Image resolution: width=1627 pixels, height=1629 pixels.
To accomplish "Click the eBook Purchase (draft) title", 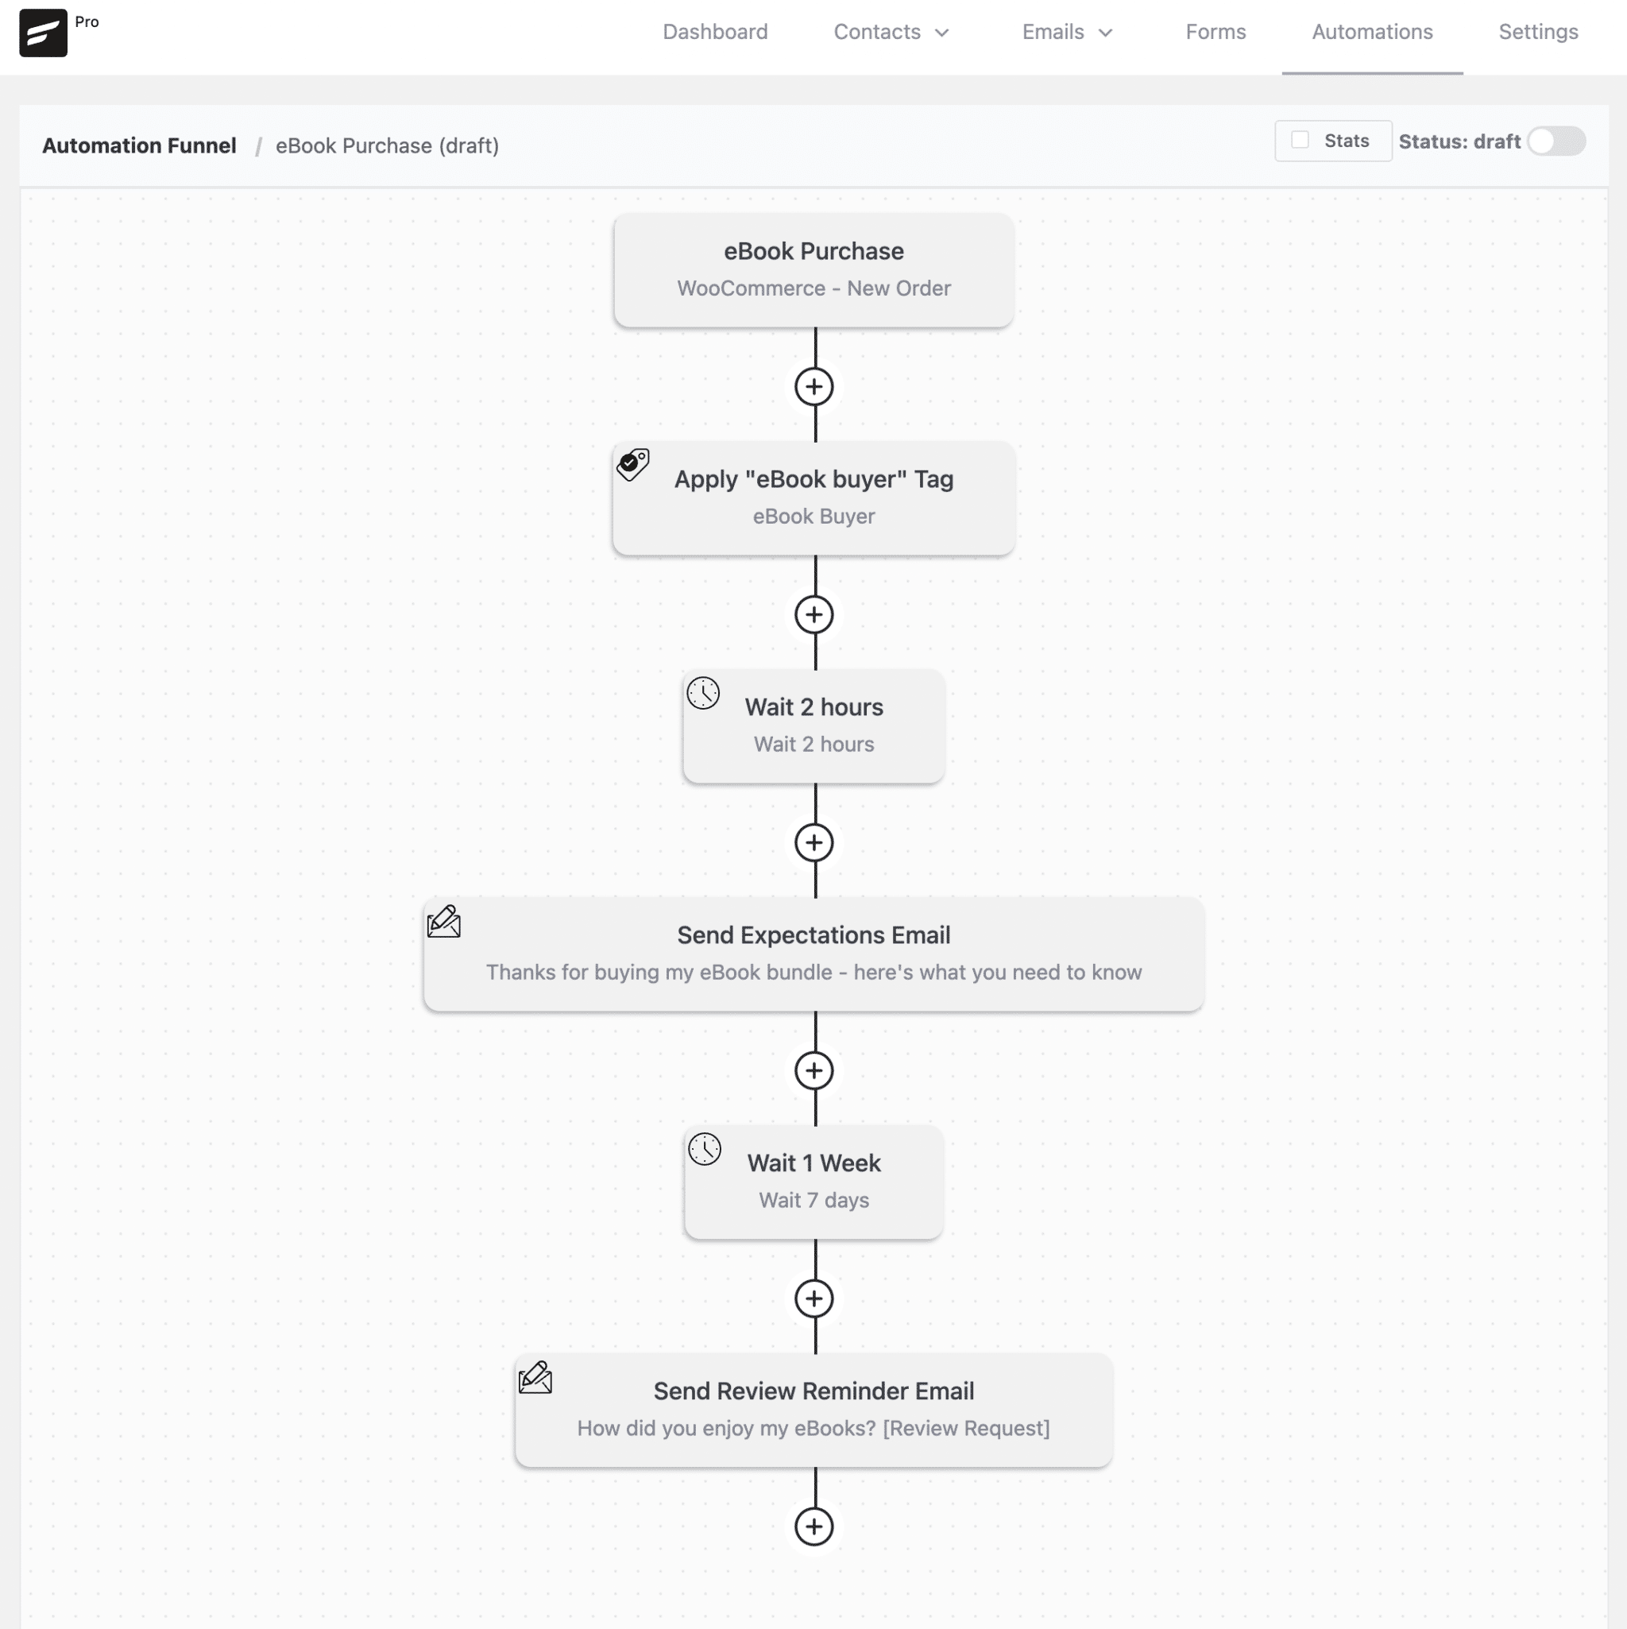I will pos(387,145).
